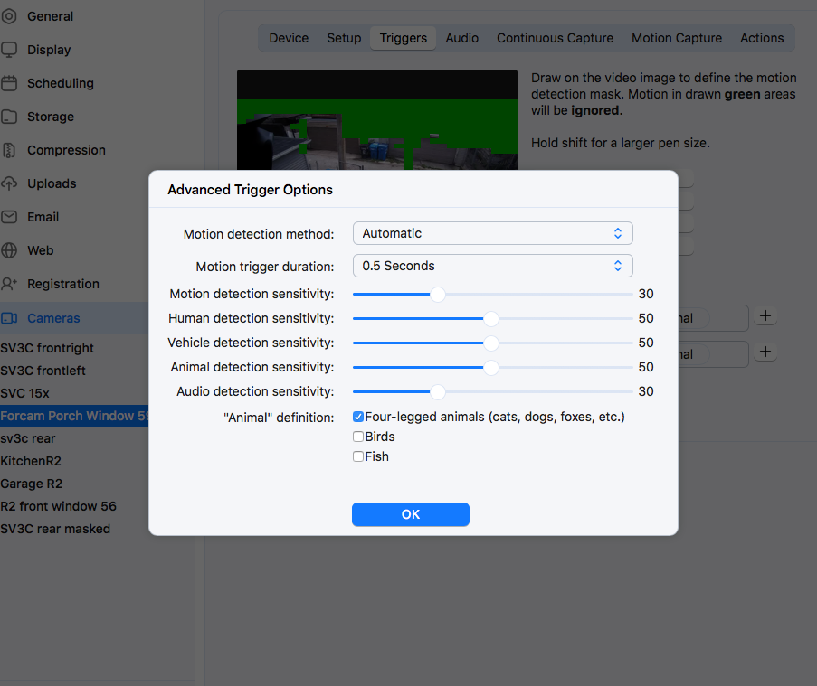Switch to the Continuous Capture tab
The height and width of the screenshot is (686, 817).
coord(555,38)
